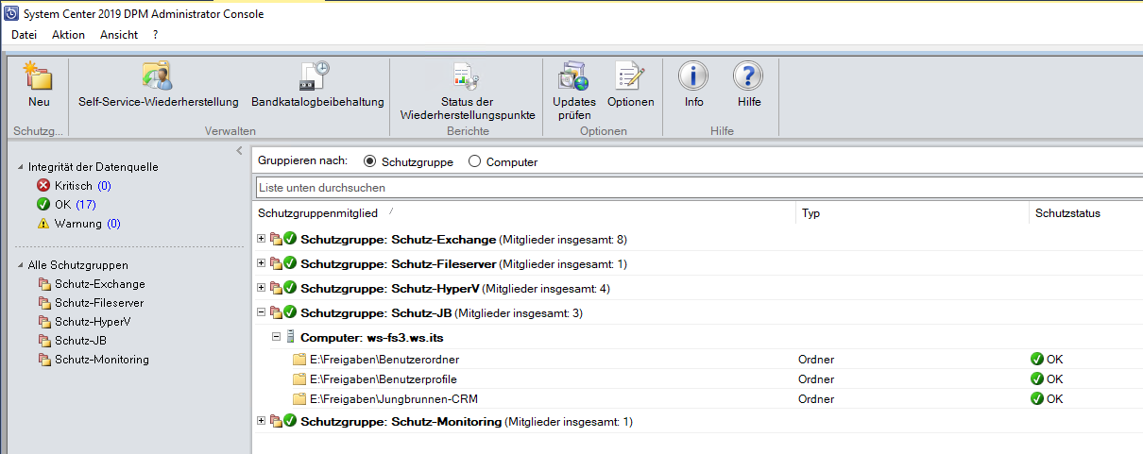Click server icon beside ws-fs3.ws.its
The width and height of the screenshot is (1143, 454).
tap(290, 337)
